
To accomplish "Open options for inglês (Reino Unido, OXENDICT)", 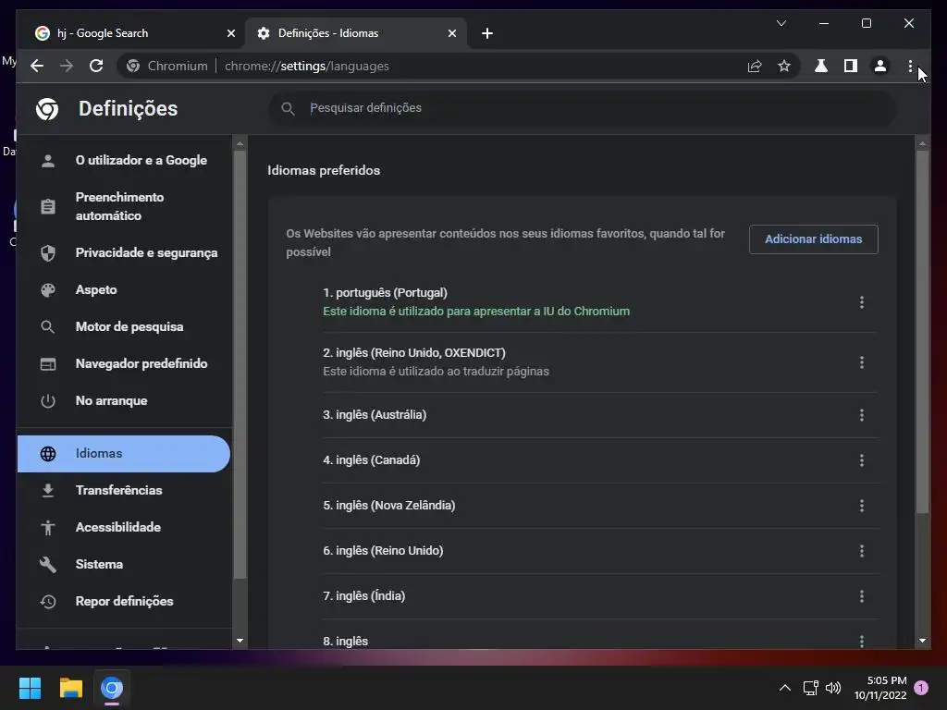I will (862, 362).
